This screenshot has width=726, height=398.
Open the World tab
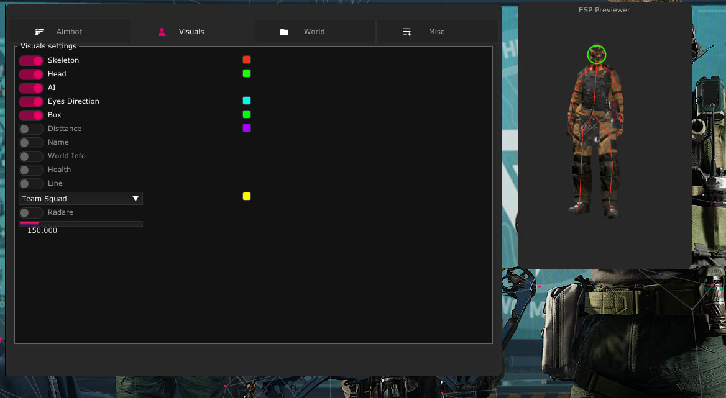click(x=315, y=32)
